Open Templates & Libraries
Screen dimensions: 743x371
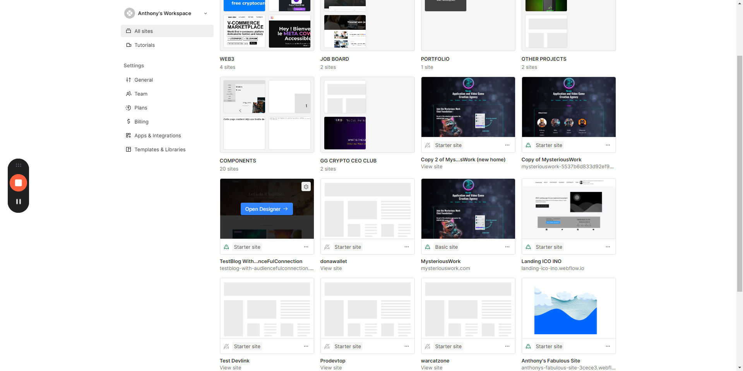(167, 149)
